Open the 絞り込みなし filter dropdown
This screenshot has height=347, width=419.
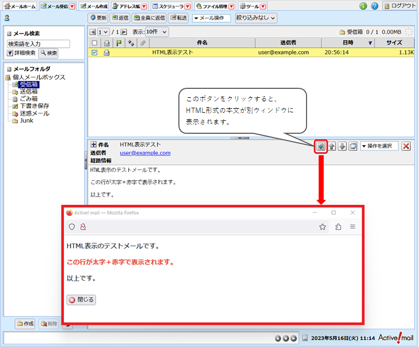click(x=256, y=18)
